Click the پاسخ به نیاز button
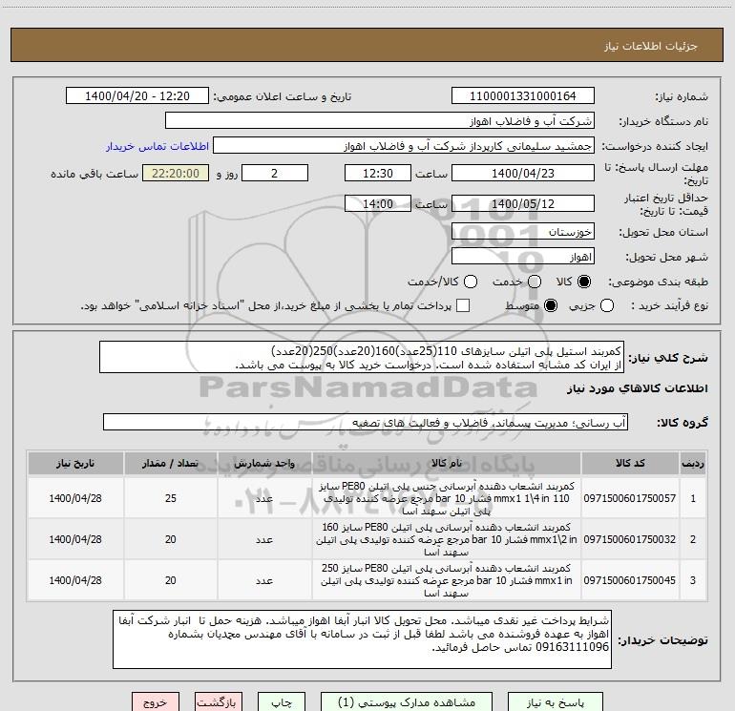This screenshot has width=735, height=711. click(x=555, y=702)
